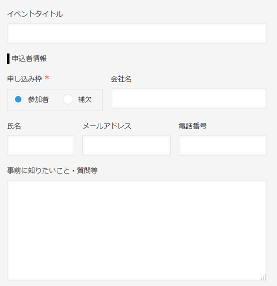Click the 会社名 label text
Screen dimensions: 277x286
coord(121,79)
